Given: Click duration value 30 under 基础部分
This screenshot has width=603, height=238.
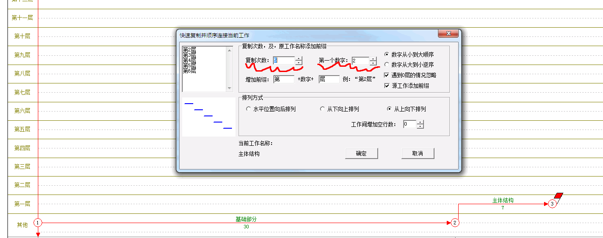Looking at the screenshot, I should point(246,227).
